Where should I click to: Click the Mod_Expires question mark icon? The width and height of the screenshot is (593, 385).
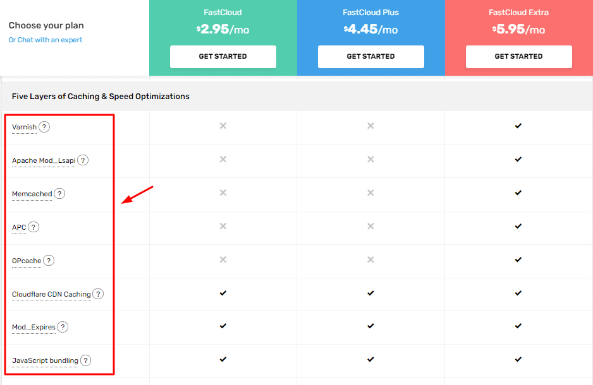click(x=63, y=327)
